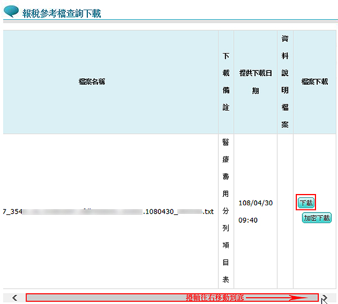338x304 pixels.
Task: Click the red arrow on the scrollbar
Action: [x=276, y=297]
